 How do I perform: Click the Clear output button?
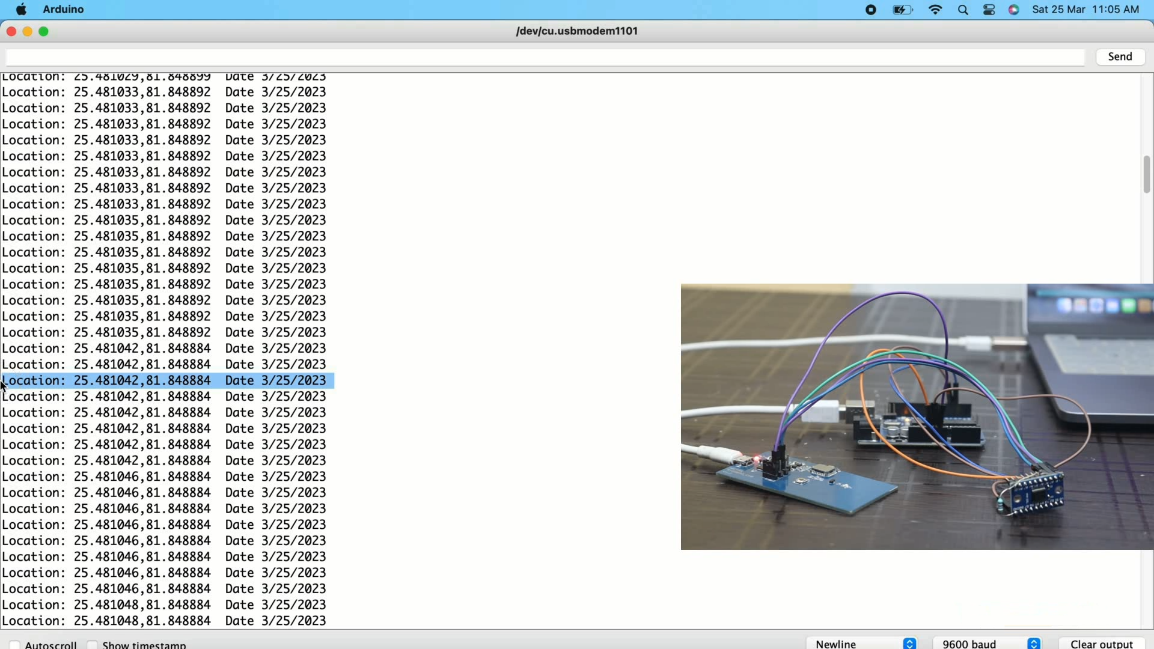click(x=1102, y=644)
